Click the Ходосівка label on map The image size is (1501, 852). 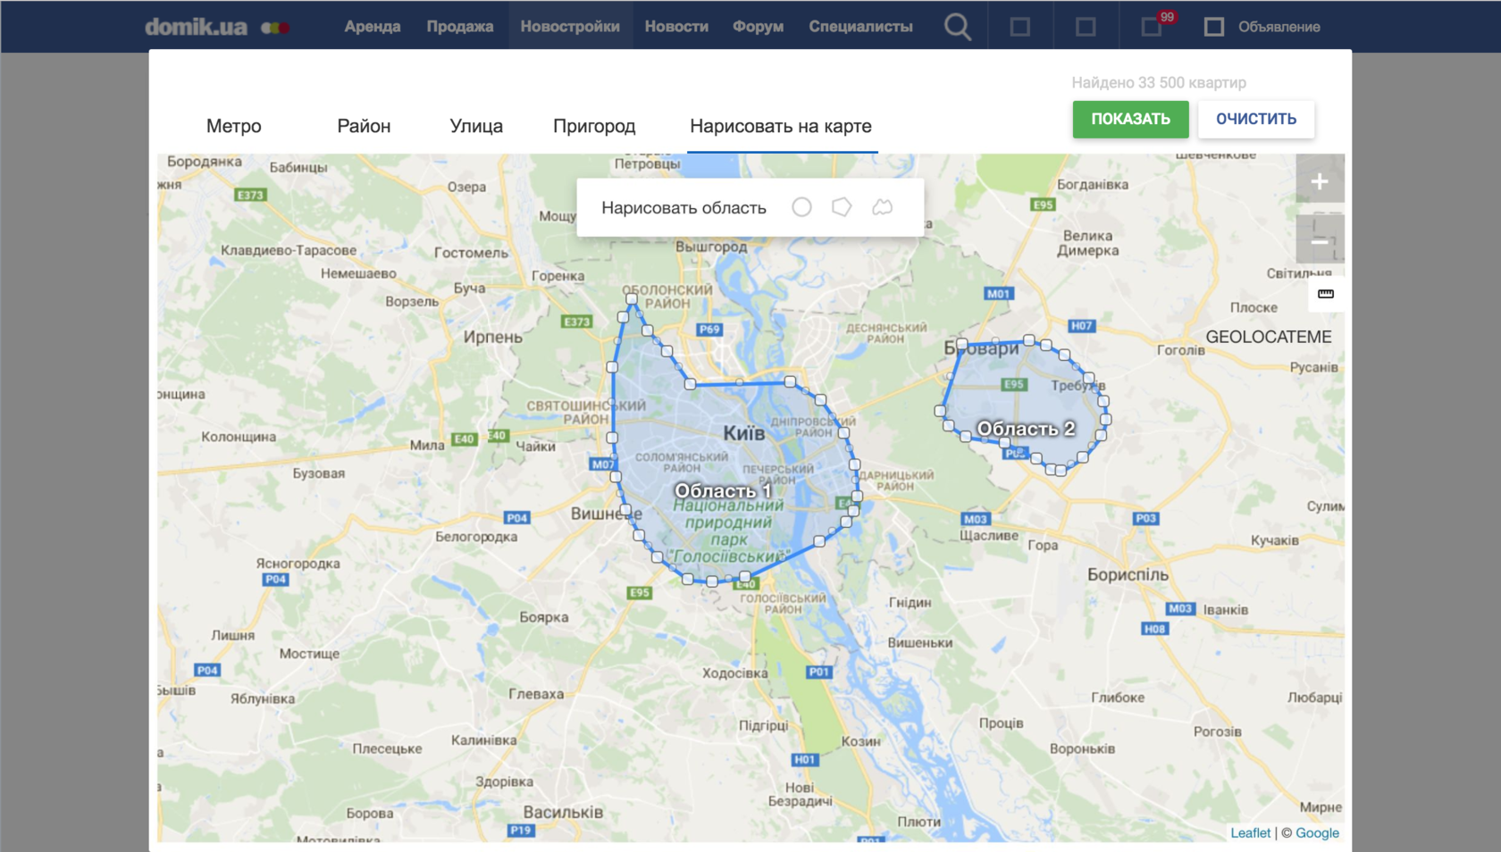(x=734, y=672)
